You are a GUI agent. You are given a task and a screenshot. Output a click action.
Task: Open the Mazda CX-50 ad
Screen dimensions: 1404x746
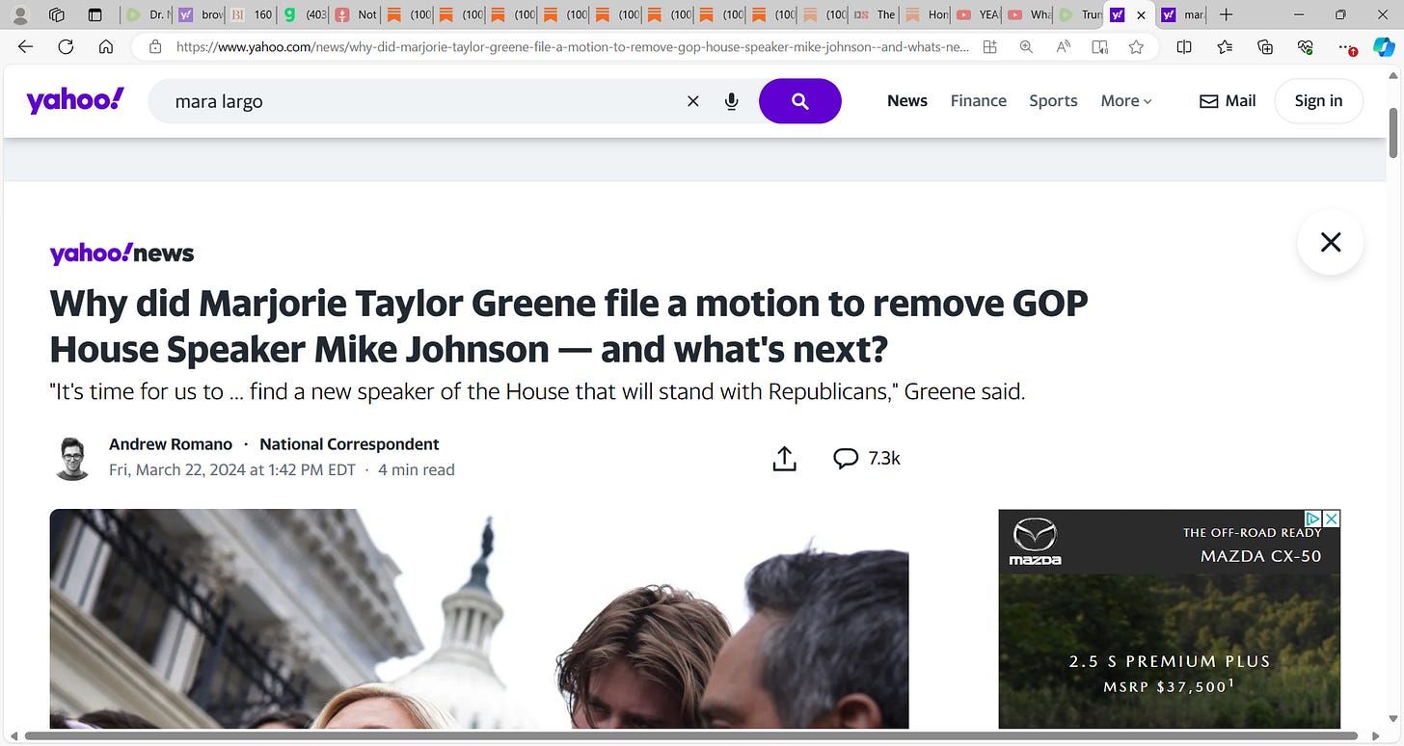pyautogui.click(x=1169, y=619)
